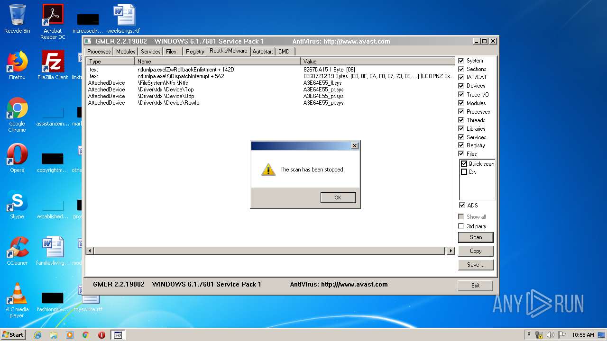The height and width of the screenshot is (341, 607).
Task: Uncheck the Threads checkbox
Action: tap(461, 120)
